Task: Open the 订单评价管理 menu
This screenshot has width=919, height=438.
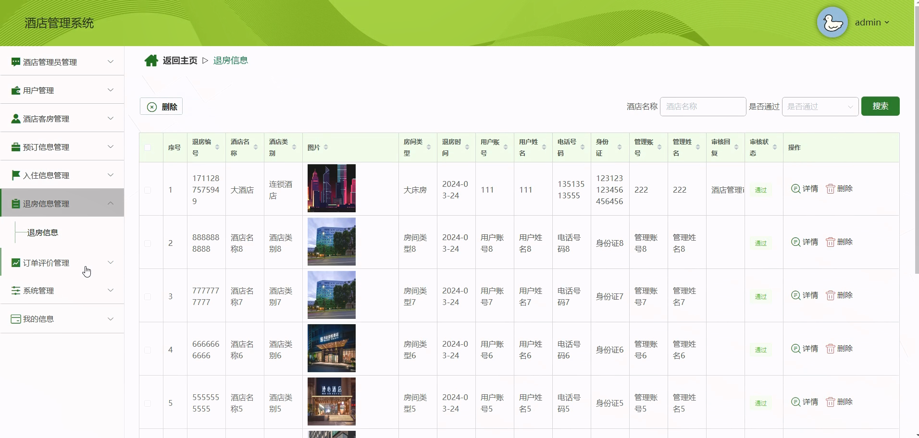Action: [62, 262]
